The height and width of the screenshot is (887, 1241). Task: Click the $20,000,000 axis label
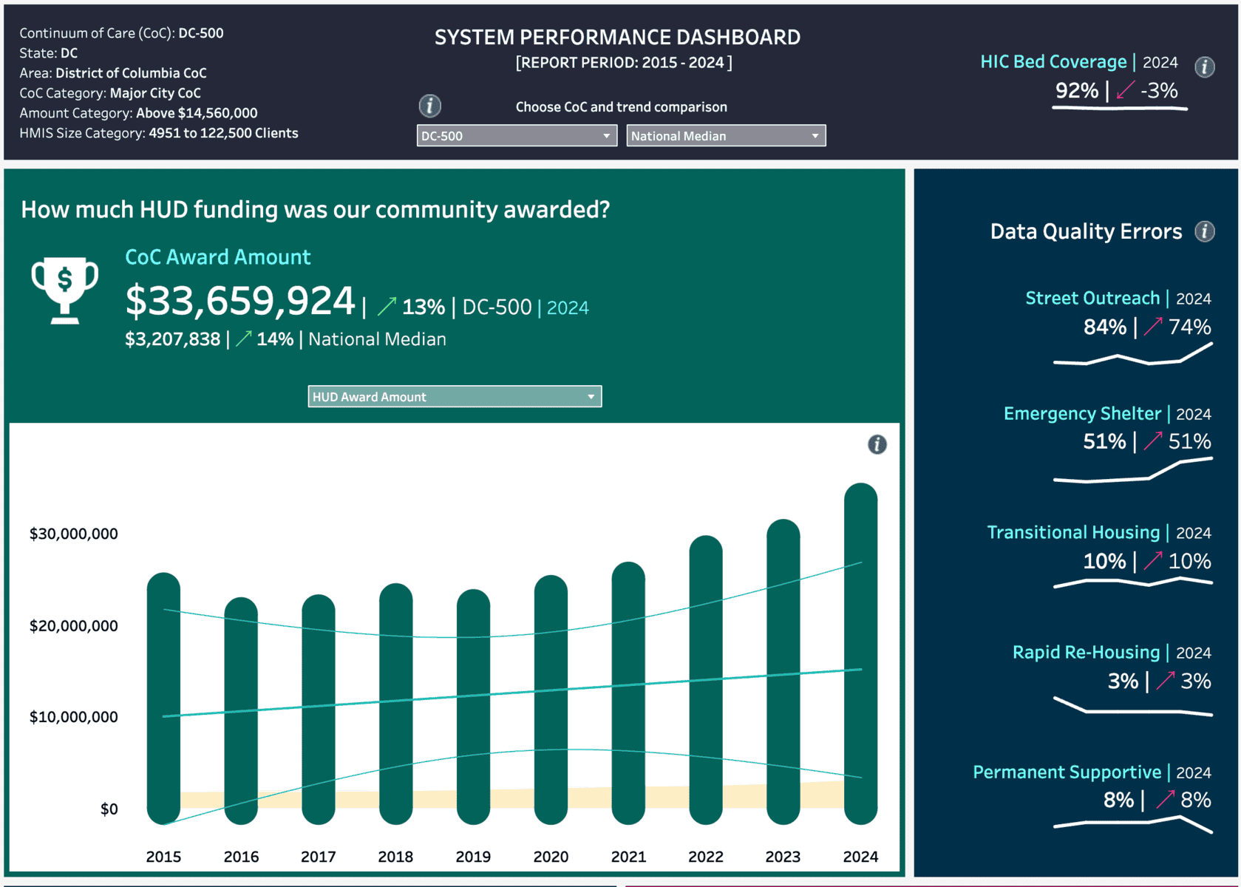pos(73,626)
